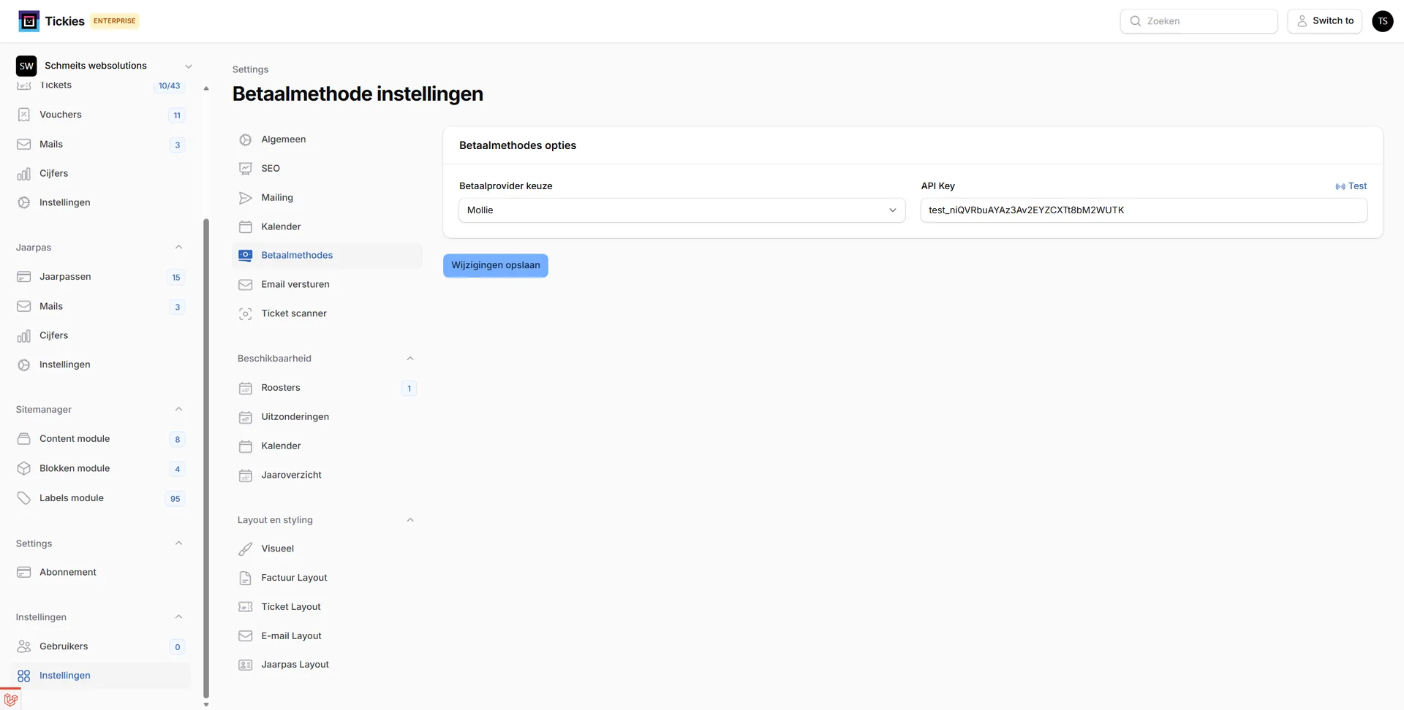
Task: Click the Zoeken search icon
Action: 1136,21
